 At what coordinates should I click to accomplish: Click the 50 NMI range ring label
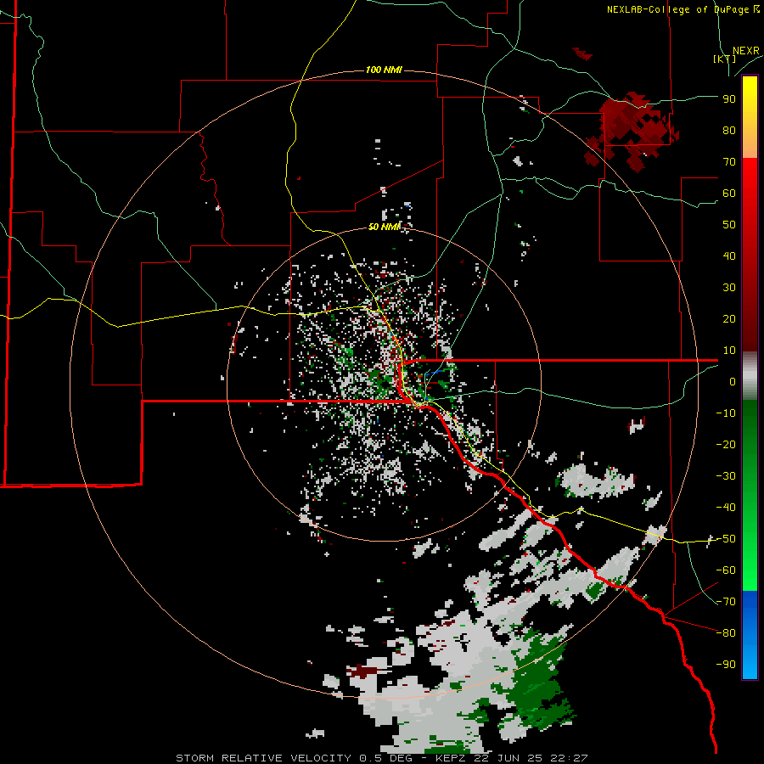[384, 227]
